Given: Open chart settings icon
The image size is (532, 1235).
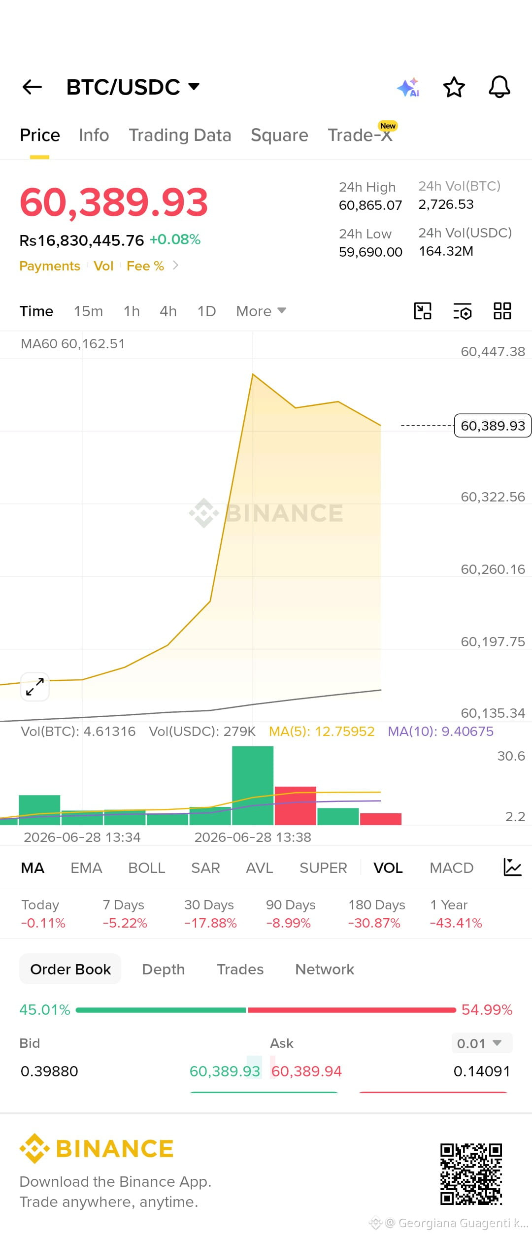Looking at the screenshot, I should point(463,311).
